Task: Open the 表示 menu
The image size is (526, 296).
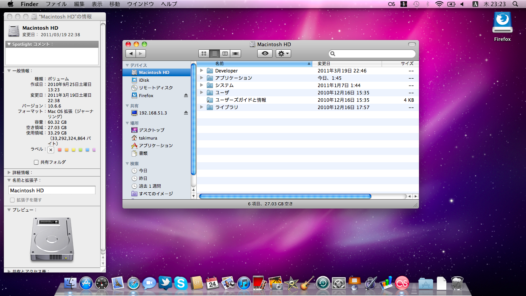Action: point(97,4)
